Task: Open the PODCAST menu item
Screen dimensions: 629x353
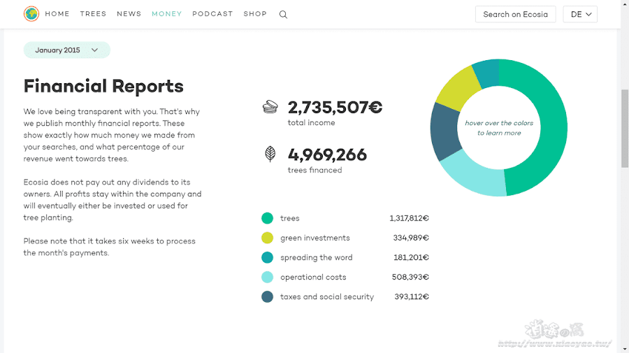Action: pos(212,14)
